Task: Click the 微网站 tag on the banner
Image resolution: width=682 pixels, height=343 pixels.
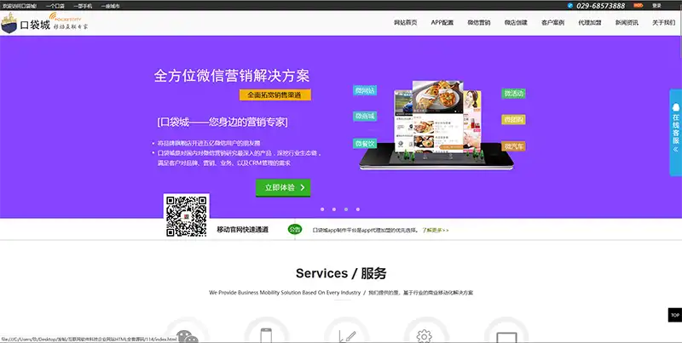Action: [365, 90]
